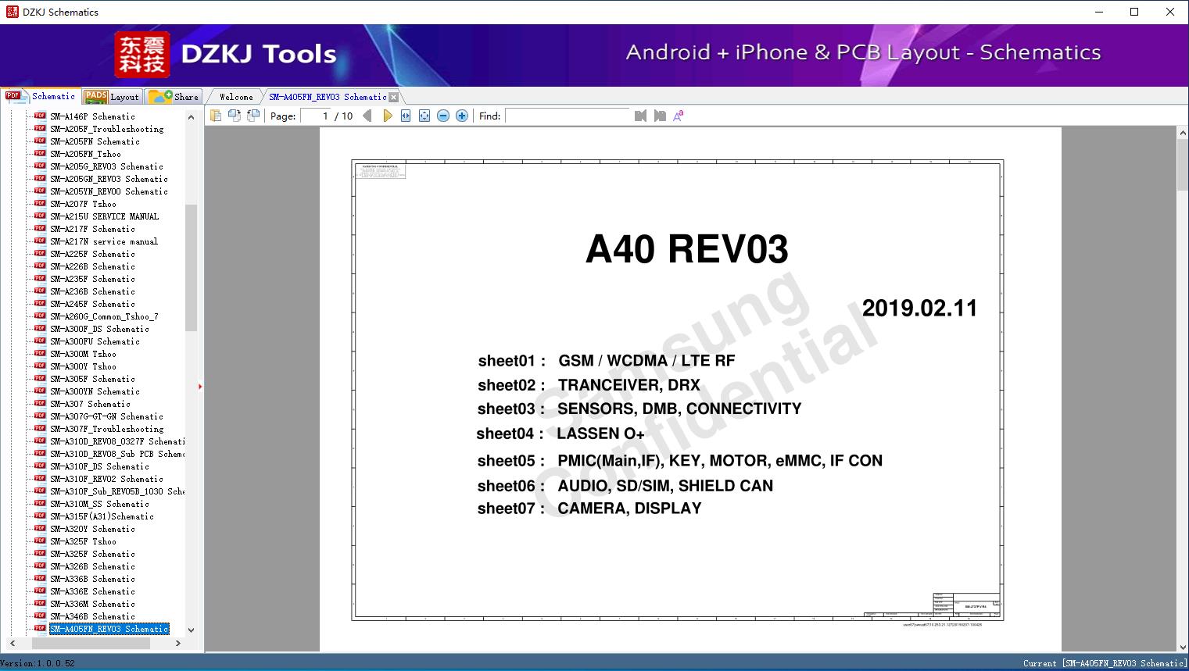Open SM-A205FN_Tshoo in the tree
Image resolution: width=1189 pixels, height=671 pixels.
86,154
